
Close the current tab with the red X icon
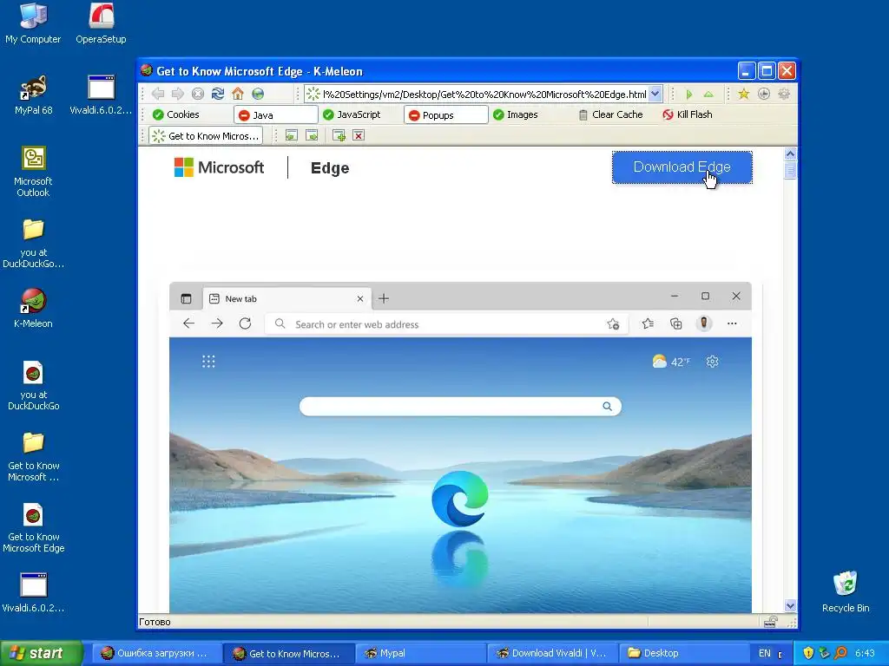click(359, 135)
